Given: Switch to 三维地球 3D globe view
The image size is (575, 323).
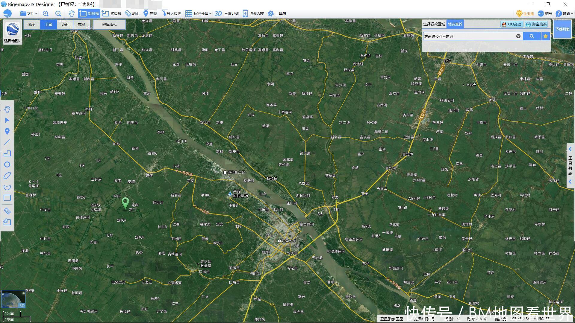Looking at the screenshot, I should (x=227, y=13).
